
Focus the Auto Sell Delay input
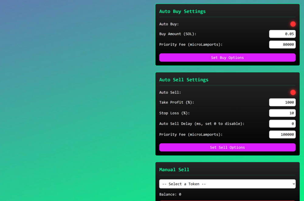(x=282, y=124)
